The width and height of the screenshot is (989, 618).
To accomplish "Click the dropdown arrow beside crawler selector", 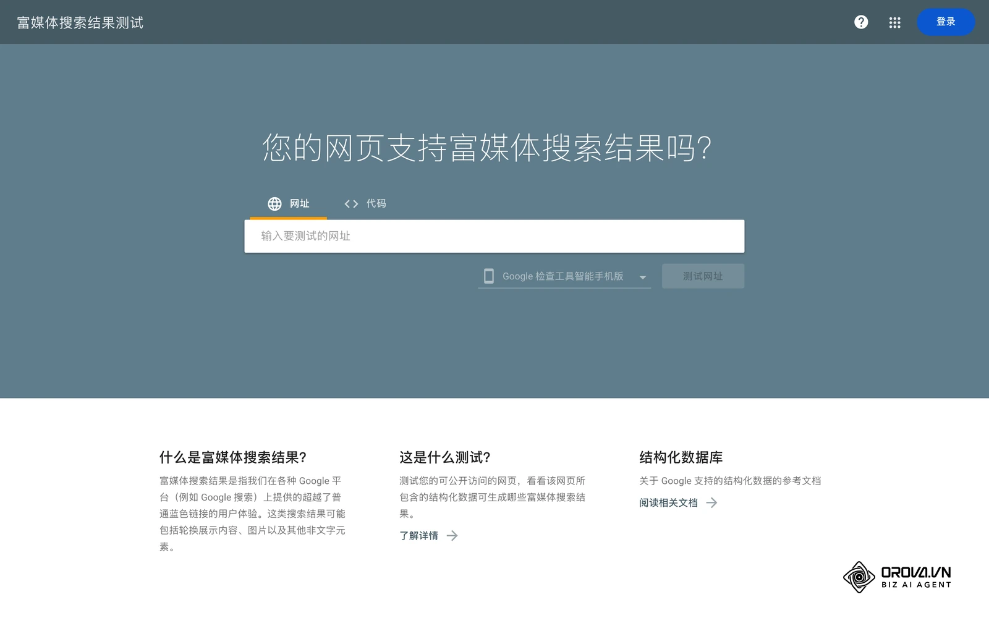I will [x=642, y=277].
